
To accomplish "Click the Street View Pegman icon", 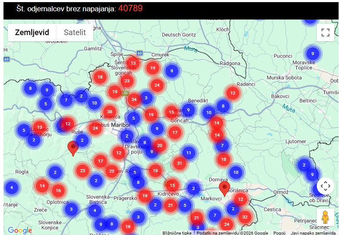I will tap(325, 217).
